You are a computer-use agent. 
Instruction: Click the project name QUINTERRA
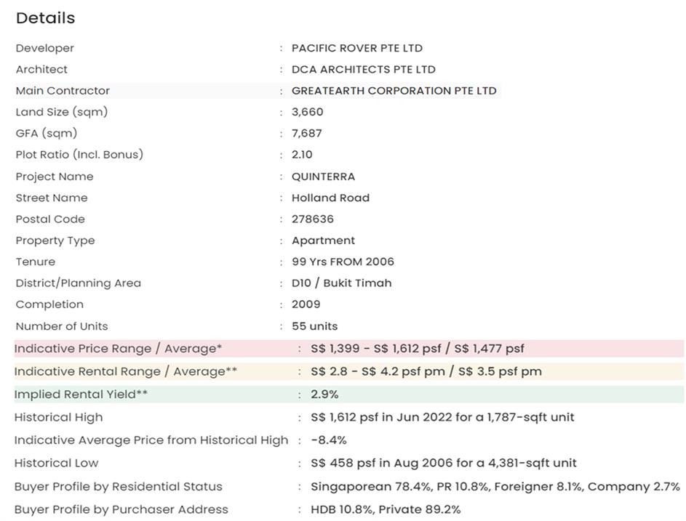coord(323,177)
